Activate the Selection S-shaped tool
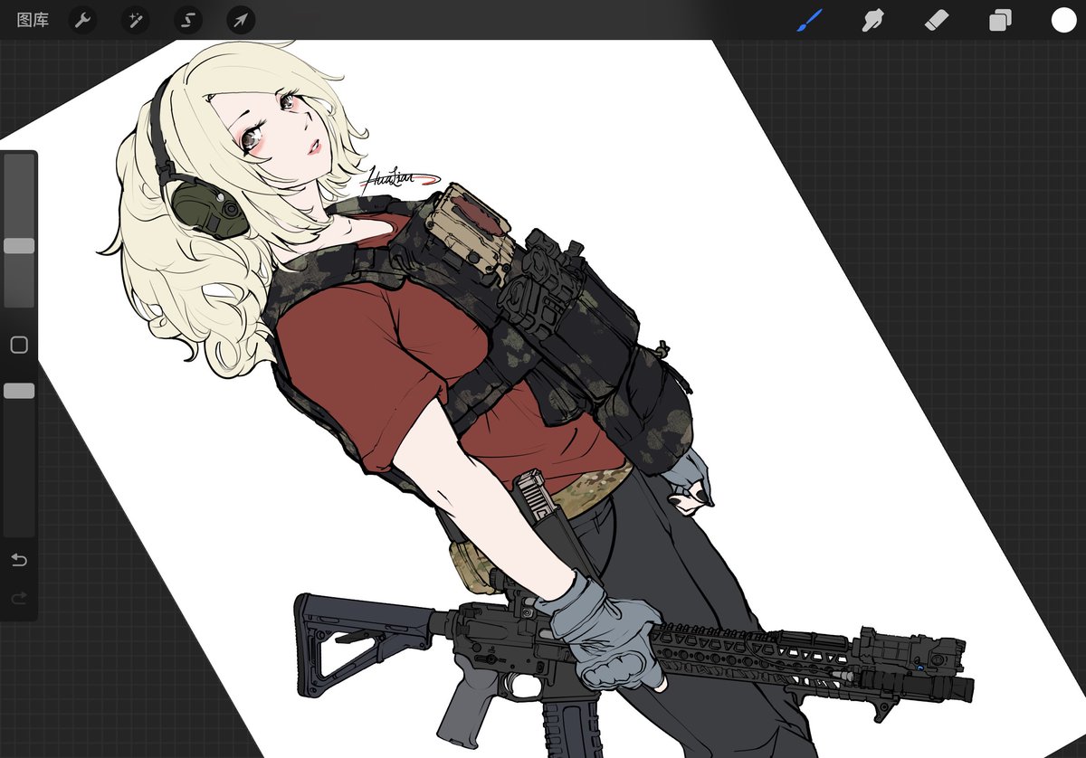1086x758 pixels. pos(188,20)
